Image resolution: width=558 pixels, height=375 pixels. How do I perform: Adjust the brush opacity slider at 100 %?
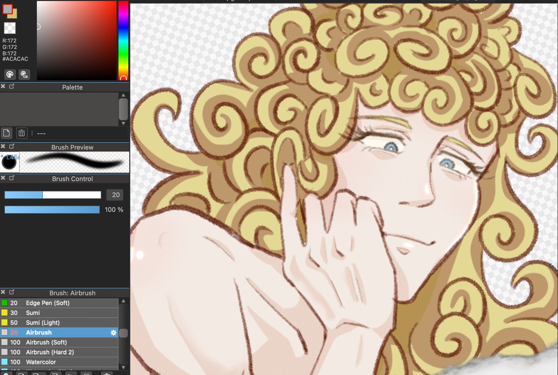[52, 210]
